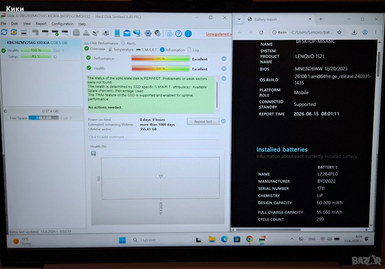Open the File menu
The image size is (385, 269).
[x=3, y=23]
